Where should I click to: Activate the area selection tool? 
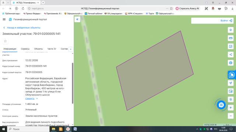(x=230, y=47)
